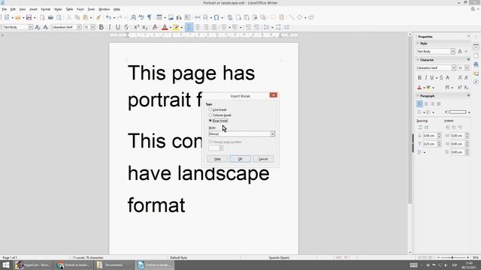
Task: Click the Windows Start button
Action: (5, 265)
